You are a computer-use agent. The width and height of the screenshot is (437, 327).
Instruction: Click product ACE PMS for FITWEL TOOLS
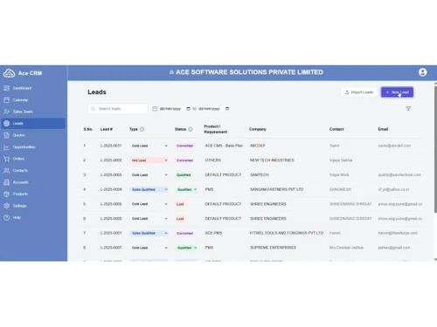point(213,233)
